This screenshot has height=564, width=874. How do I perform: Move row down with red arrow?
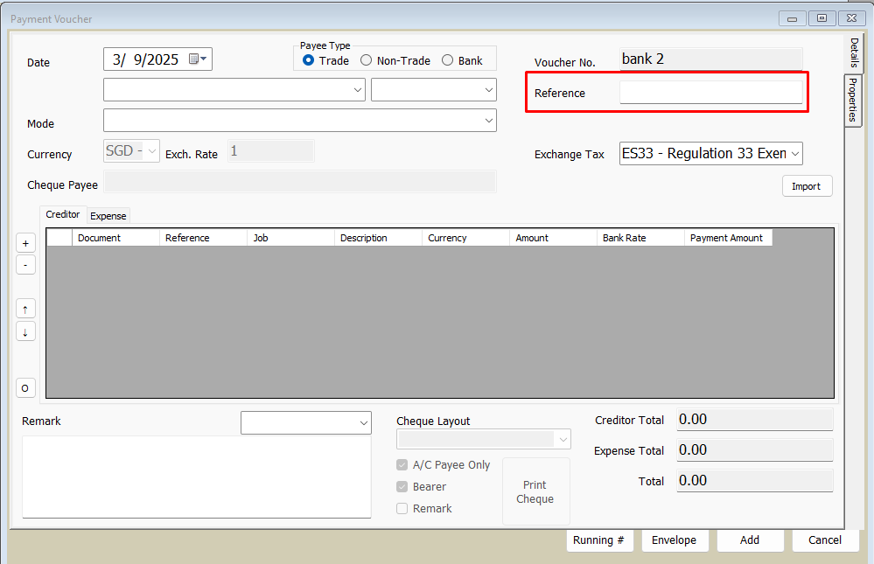pyautogui.click(x=25, y=331)
